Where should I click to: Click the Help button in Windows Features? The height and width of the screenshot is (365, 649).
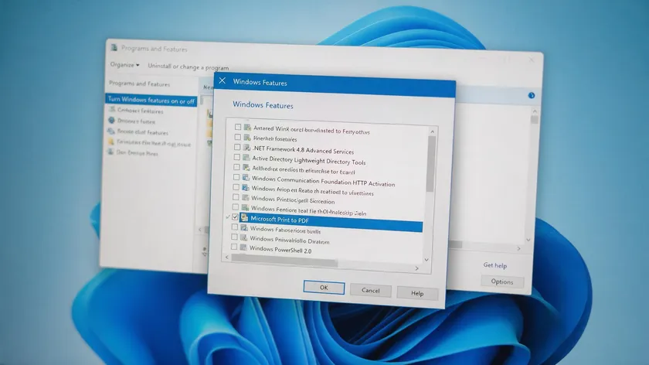pyautogui.click(x=417, y=293)
